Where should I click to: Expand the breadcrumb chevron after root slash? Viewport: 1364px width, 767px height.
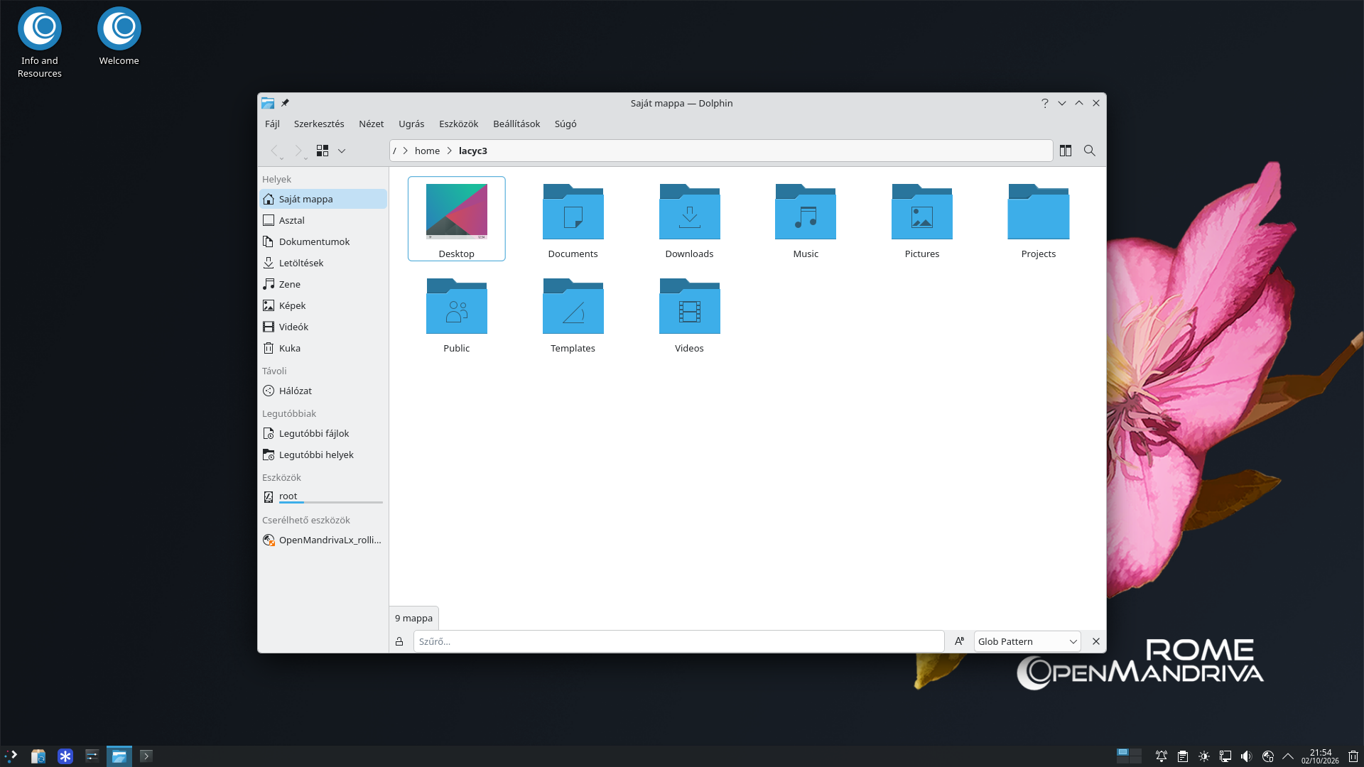point(405,151)
